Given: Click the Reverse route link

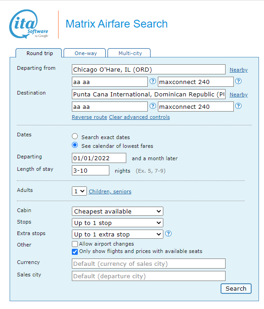Looking at the screenshot, I should (89, 117).
